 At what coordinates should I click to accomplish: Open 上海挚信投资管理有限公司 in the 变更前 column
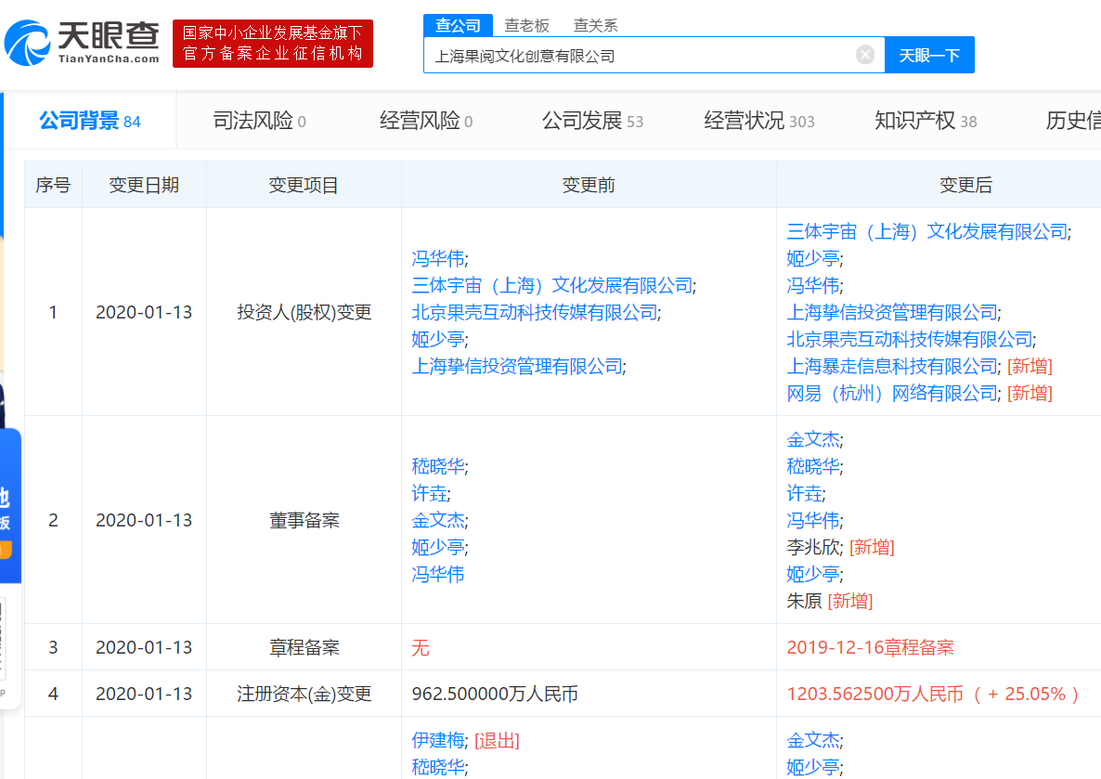[517, 366]
